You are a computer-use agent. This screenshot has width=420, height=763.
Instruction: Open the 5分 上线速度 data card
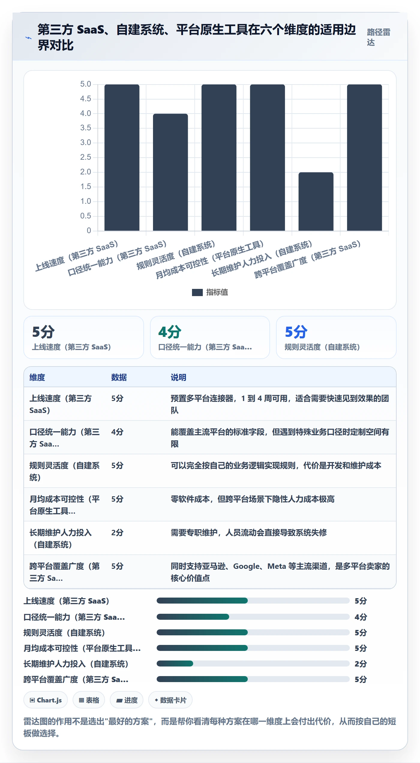click(x=84, y=337)
